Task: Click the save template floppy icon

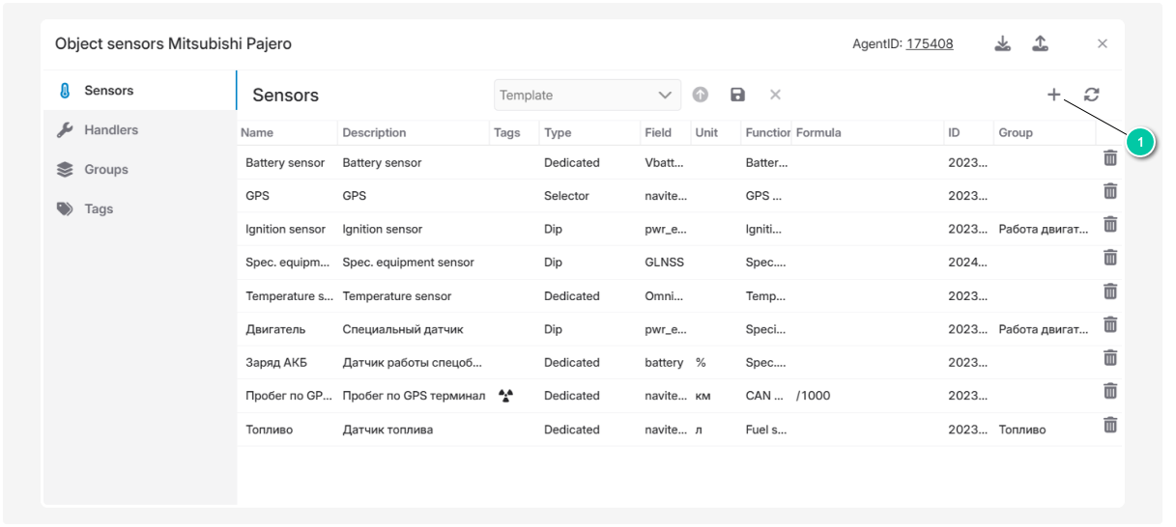Action: (x=738, y=95)
